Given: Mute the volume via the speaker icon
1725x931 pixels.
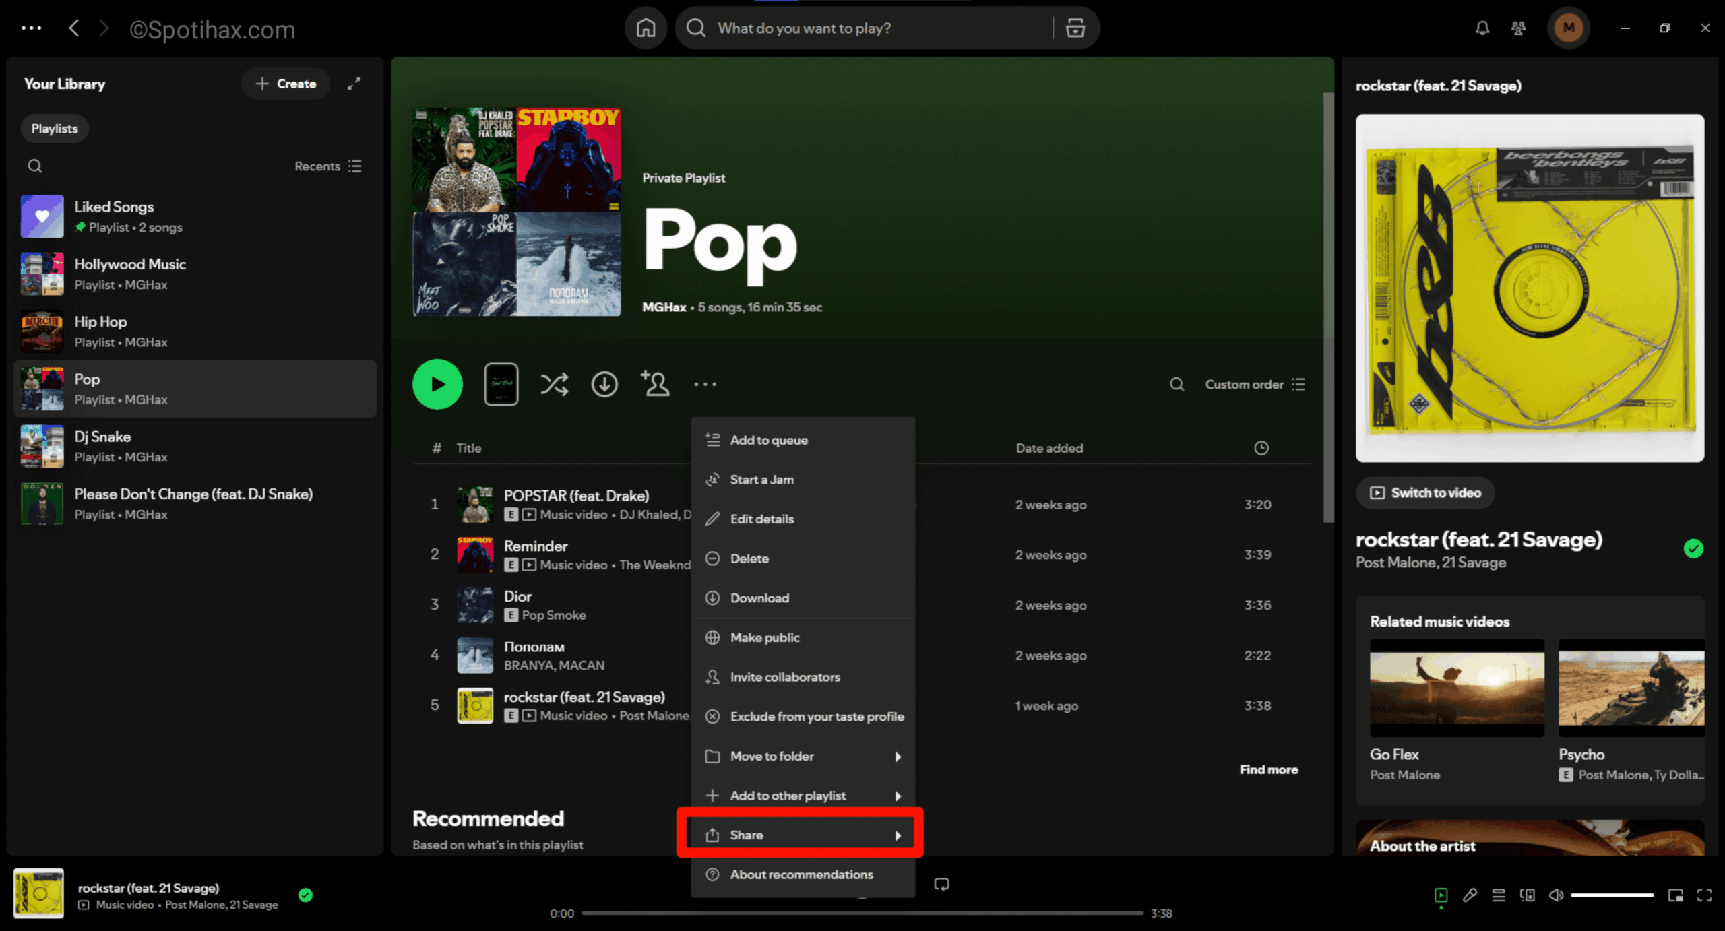Looking at the screenshot, I should (1556, 895).
